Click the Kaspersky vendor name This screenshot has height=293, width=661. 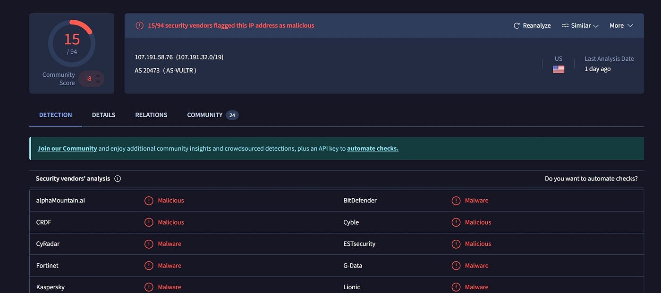(x=51, y=287)
